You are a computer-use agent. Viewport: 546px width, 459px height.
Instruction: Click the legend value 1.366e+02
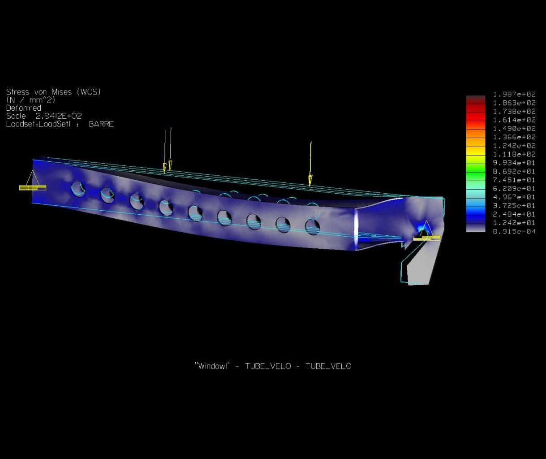click(514, 137)
